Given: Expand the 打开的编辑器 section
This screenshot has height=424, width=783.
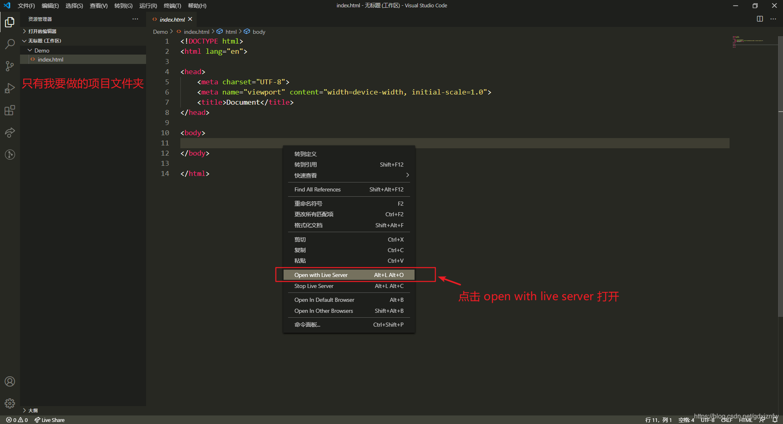Looking at the screenshot, I should click(83, 31).
